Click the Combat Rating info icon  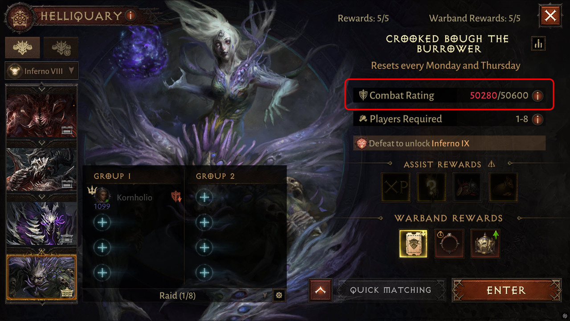click(x=537, y=95)
